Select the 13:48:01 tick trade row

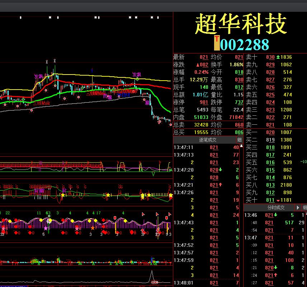[206, 283]
